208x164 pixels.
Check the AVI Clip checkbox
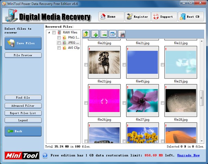coord(59,48)
